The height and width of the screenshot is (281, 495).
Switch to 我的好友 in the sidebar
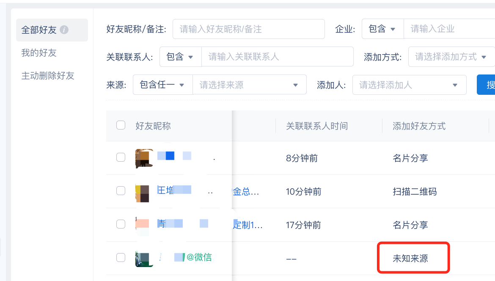tap(39, 53)
